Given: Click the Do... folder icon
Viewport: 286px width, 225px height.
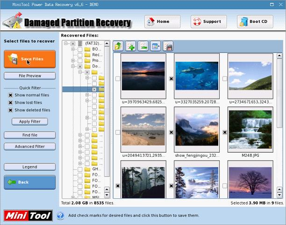Looking at the screenshot, I should [x=87, y=66].
